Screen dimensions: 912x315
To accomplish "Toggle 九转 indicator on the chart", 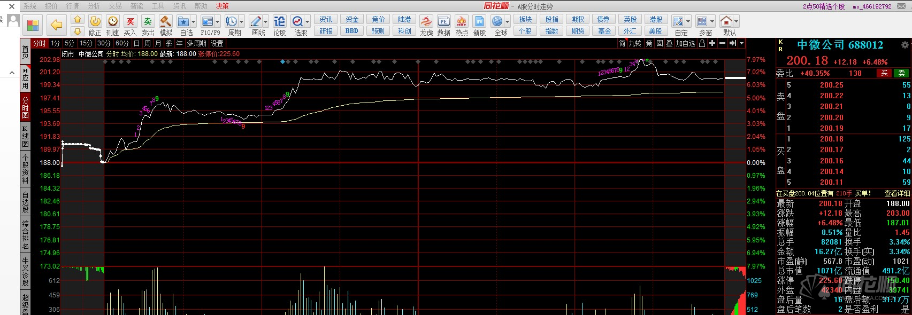I will tap(635, 43).
